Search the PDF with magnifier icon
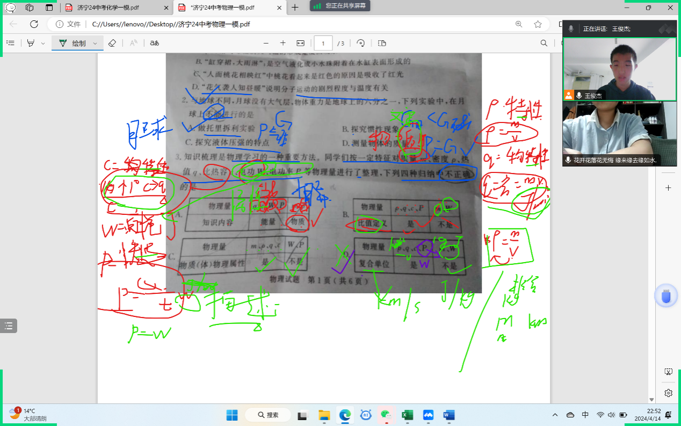This screenshot has height=426, width=681. [544, 43]
